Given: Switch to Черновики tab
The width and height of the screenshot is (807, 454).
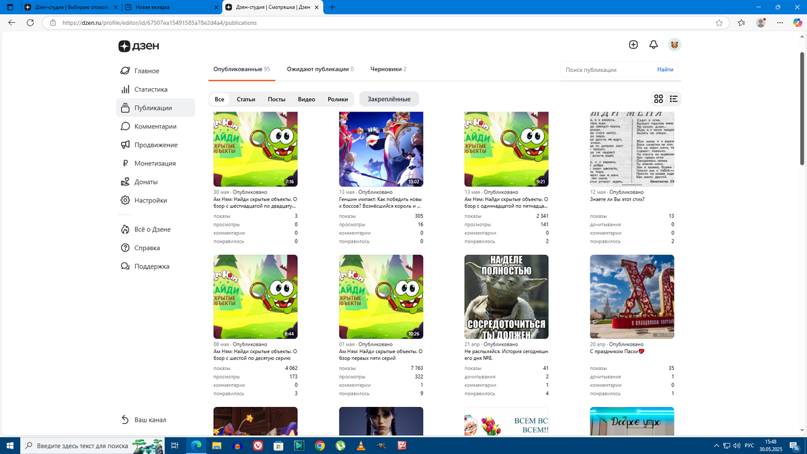Looking at the screenshot, I should click(388, 69).
